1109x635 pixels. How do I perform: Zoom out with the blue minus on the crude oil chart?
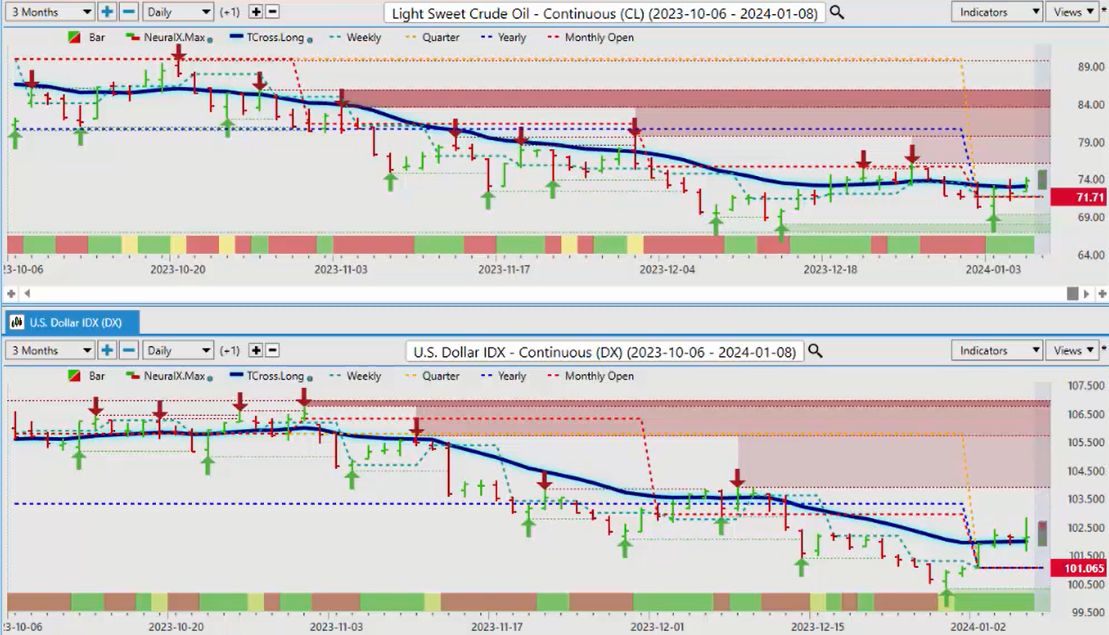[x=129, y=12]
